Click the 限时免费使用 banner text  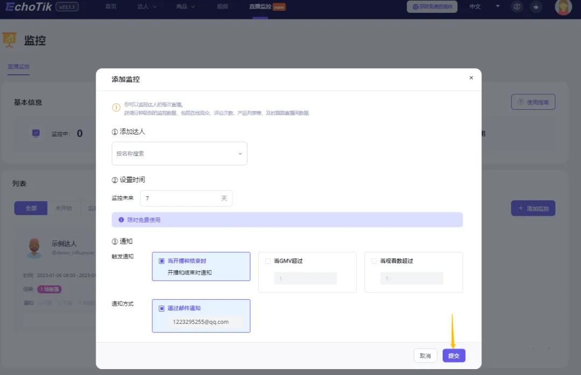point(144,220)
